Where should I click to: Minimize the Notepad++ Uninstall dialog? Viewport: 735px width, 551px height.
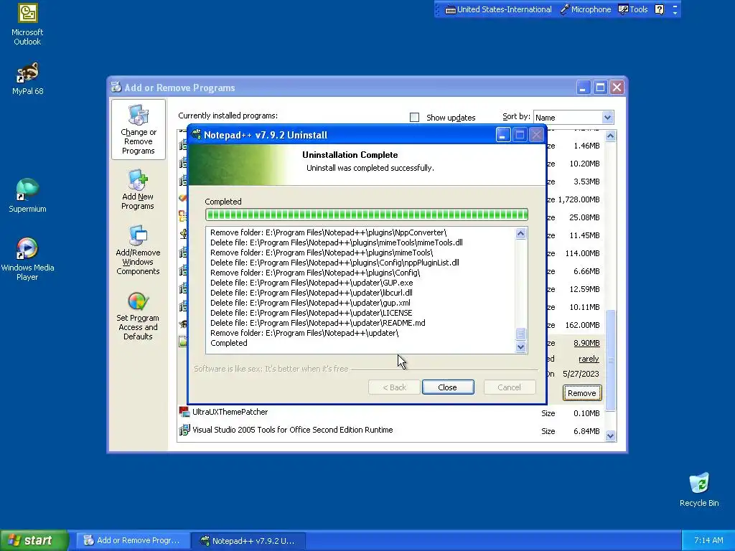point(502,136)
